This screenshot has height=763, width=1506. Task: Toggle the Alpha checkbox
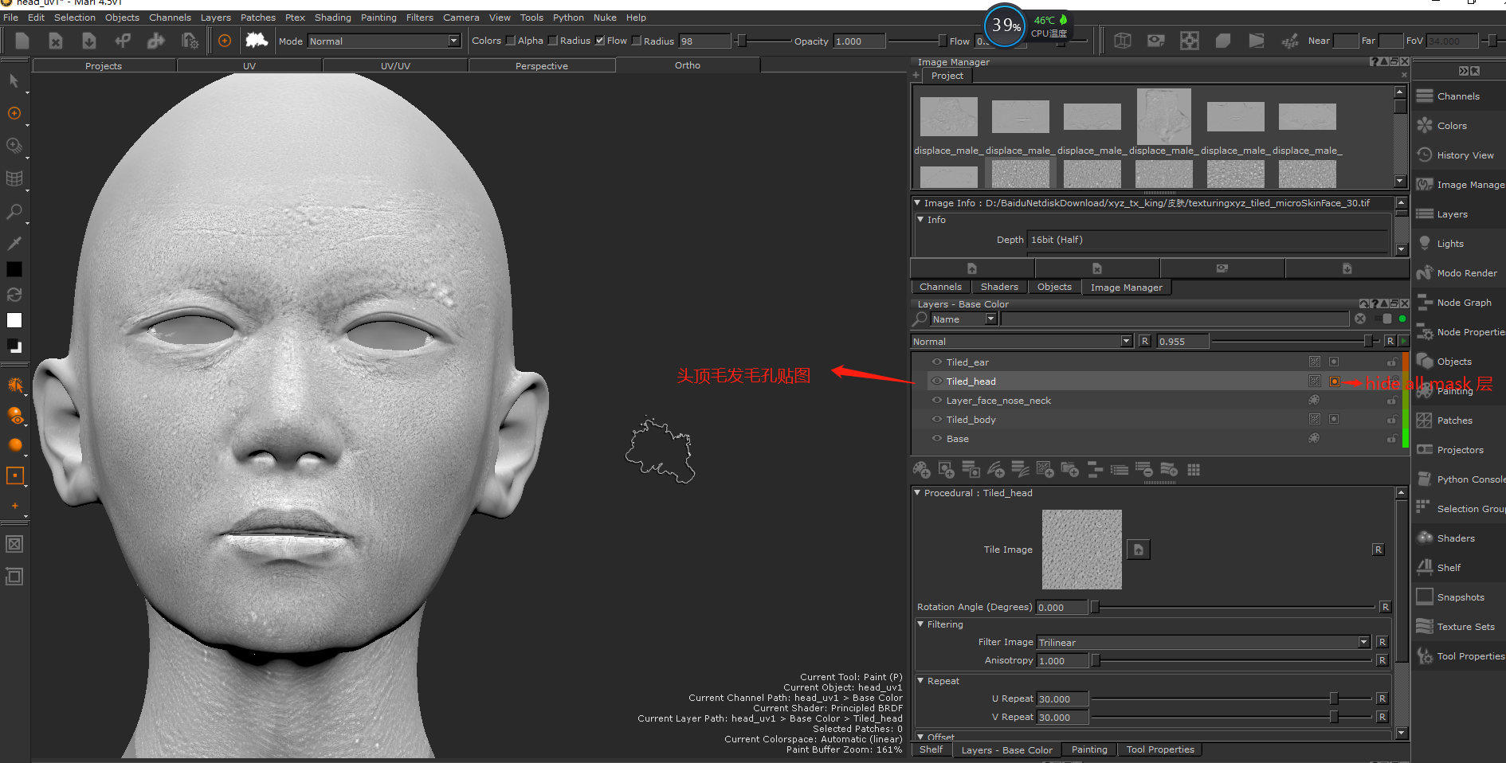pyautogui.click(x=552, y=41)
